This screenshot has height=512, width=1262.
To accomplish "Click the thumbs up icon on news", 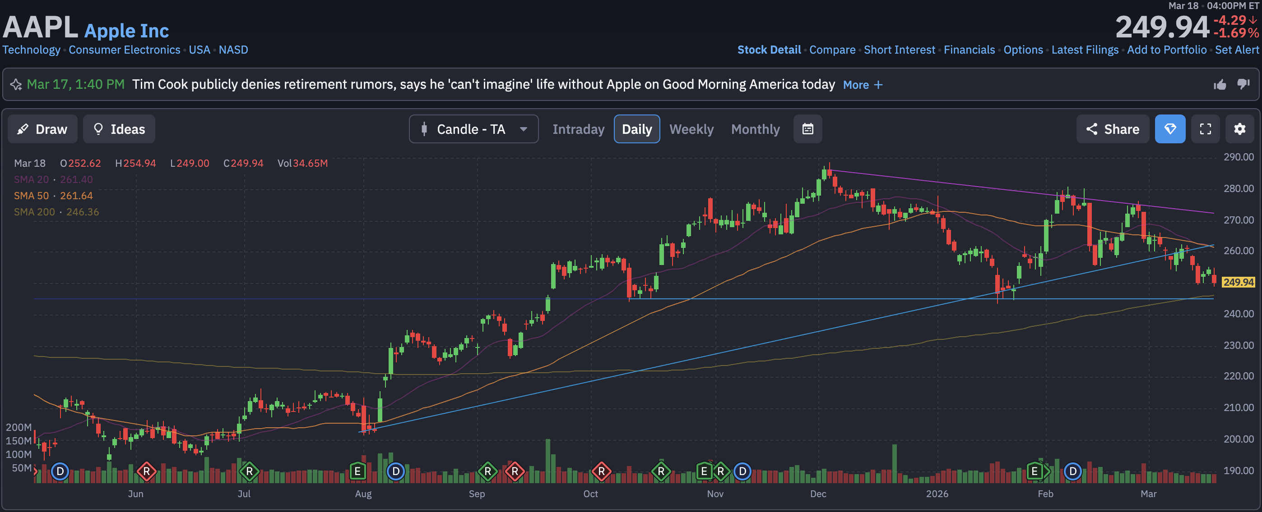I will (x=1220, y=85).
